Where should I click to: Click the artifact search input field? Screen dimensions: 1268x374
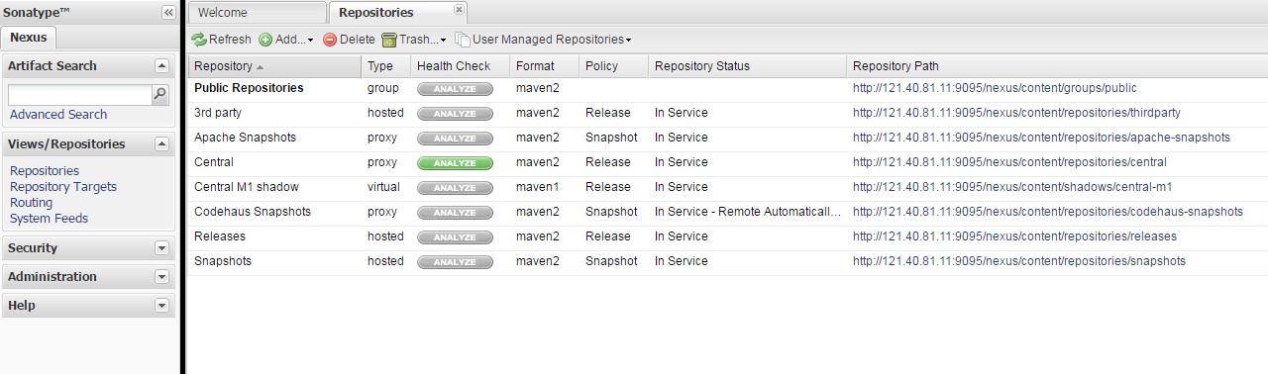79,95
